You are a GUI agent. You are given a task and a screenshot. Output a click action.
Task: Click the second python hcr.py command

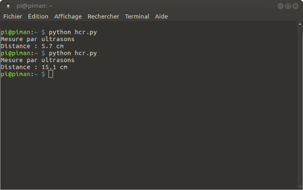click(x=72, y=53)
